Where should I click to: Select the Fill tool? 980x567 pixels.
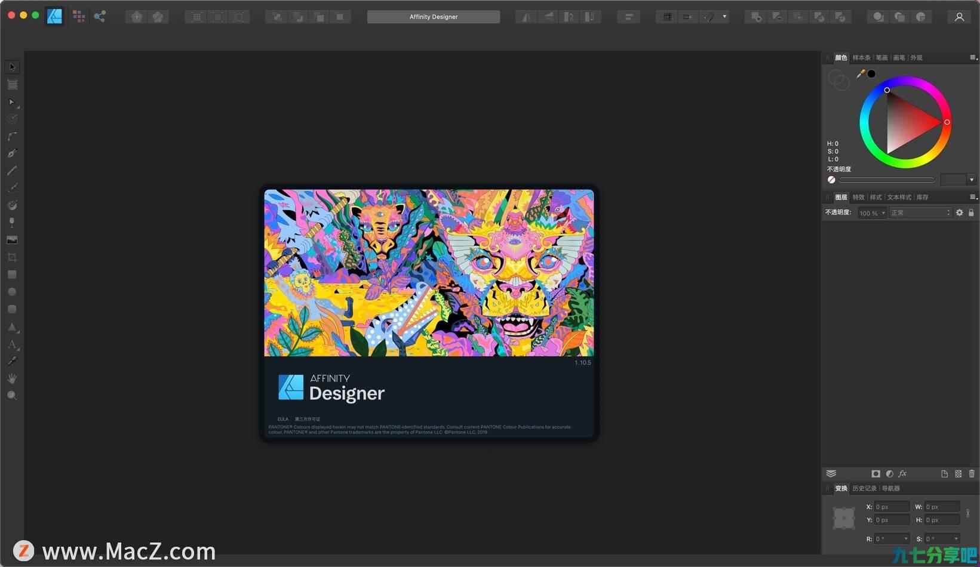pos(12,205)
